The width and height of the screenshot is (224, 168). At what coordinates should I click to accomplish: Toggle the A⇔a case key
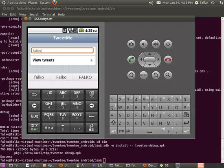click(x=49, y=128)
